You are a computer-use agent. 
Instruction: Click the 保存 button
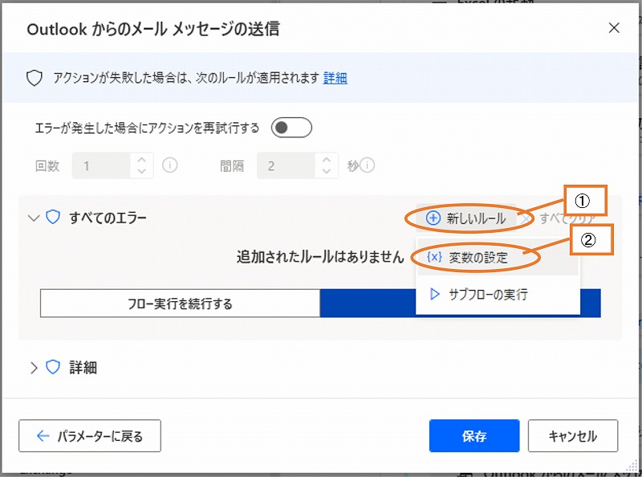tap(474, 436)
